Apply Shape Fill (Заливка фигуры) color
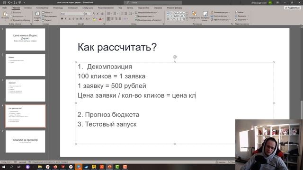303x170 pixels. pos(220,12)
